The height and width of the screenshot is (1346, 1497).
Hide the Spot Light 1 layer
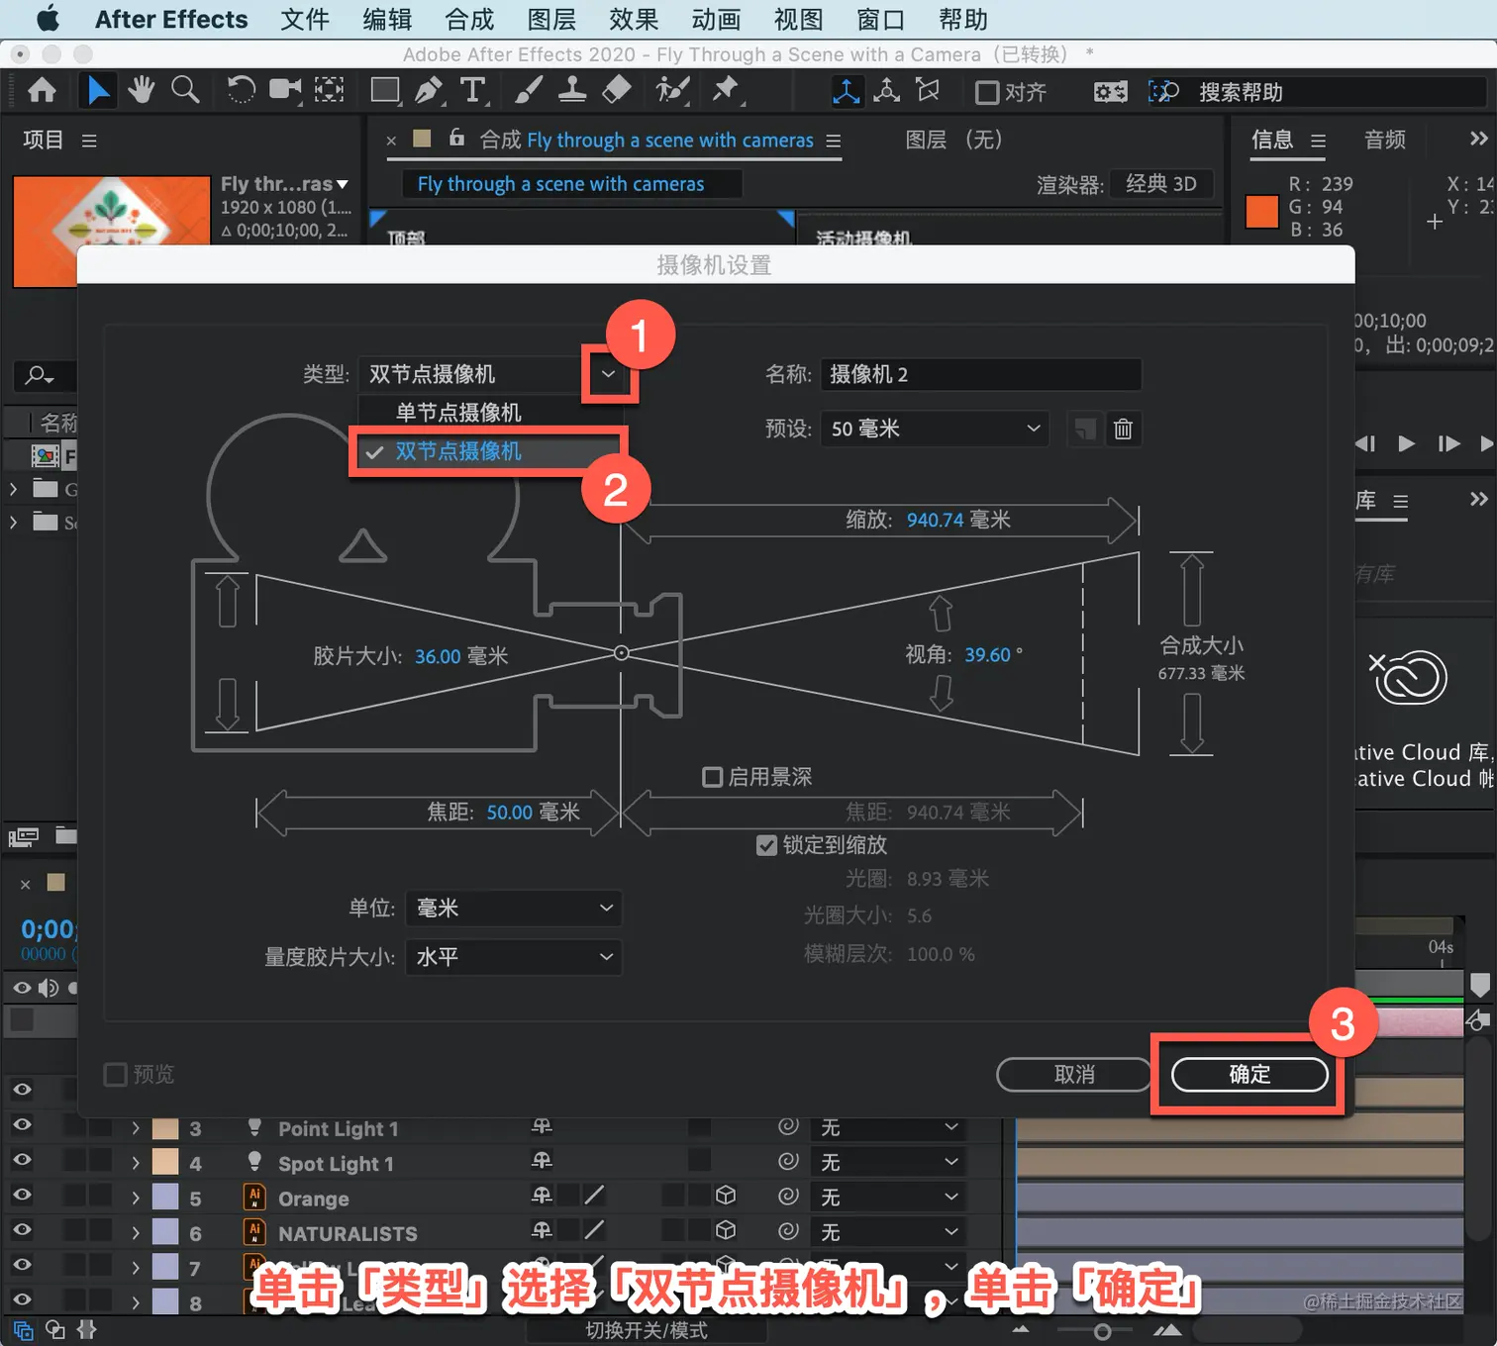[22, 1159]
